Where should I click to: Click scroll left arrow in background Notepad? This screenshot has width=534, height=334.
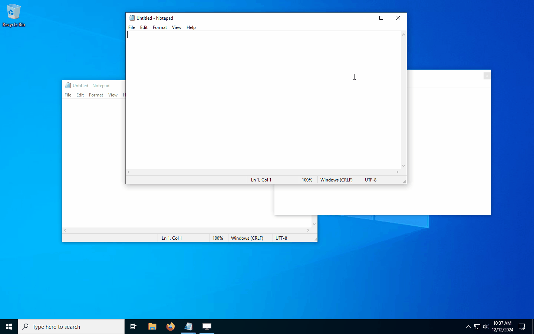tap(65, 230)
